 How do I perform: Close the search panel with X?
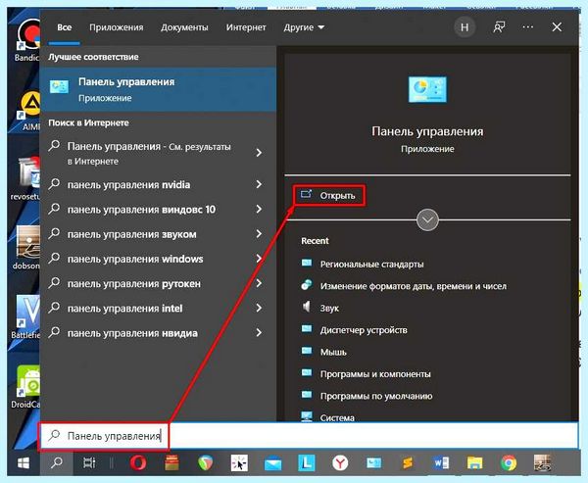coord(557,27)
